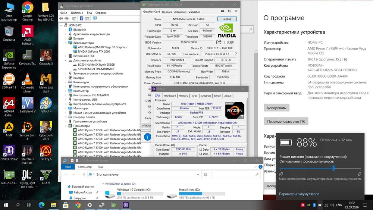Expand Bluetooth node in Device Manager
373x210 pixels.
click(66, 30)
